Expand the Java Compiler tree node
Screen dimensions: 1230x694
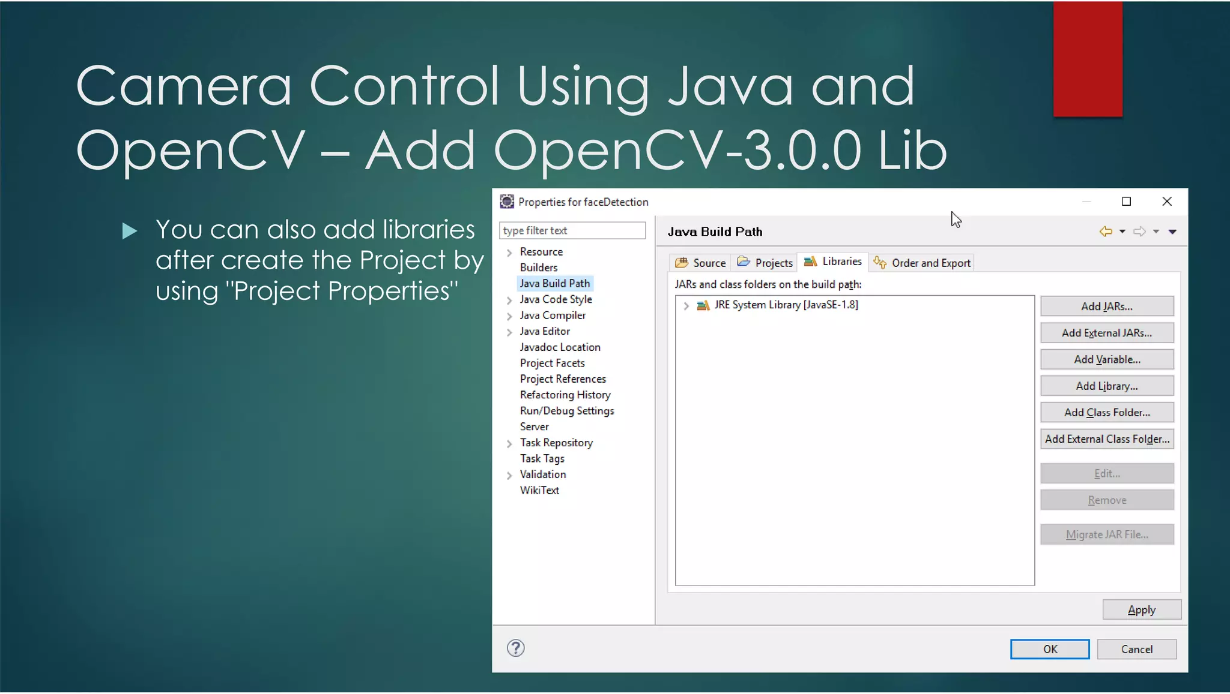pyautogui.click(x=509, y=316)
